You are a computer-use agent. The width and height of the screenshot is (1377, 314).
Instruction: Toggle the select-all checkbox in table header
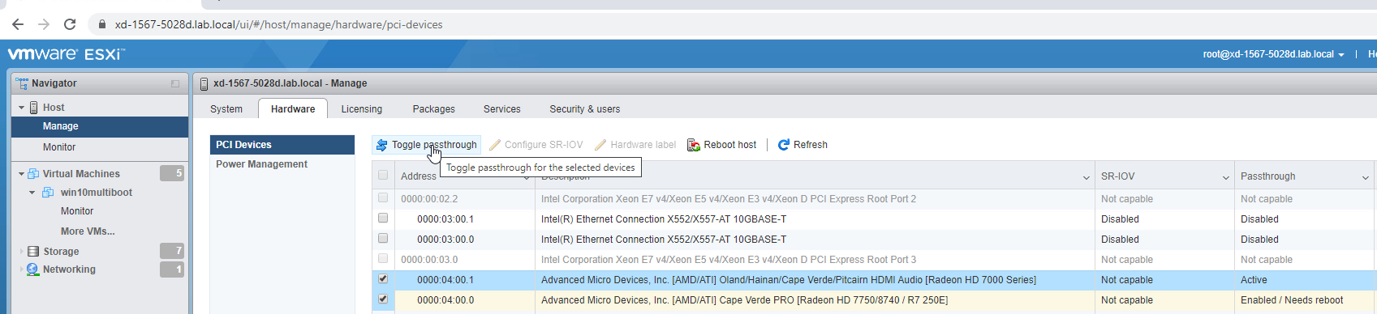[x=383, y=175]
